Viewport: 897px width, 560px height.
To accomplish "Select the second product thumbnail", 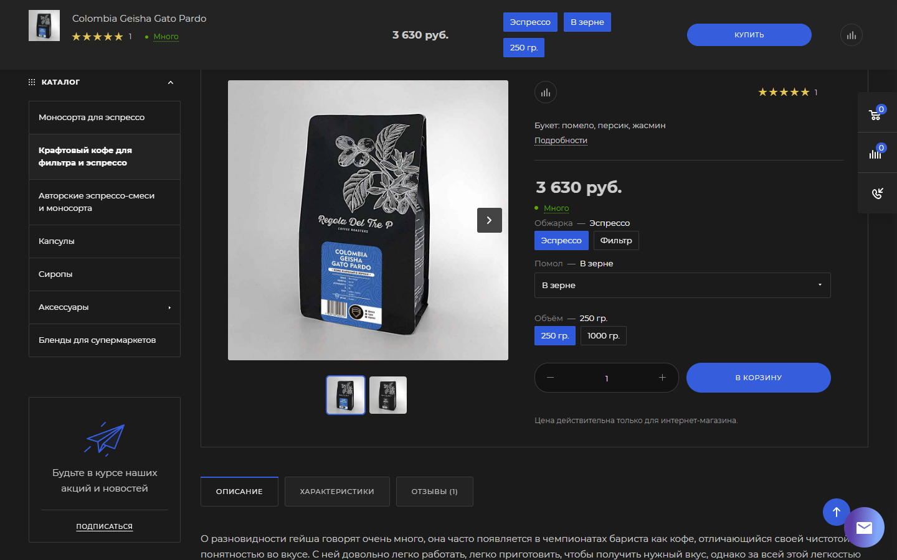I will [x=387, y=395].
